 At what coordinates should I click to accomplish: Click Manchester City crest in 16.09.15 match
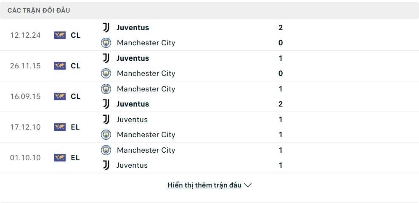click(106, 89)
